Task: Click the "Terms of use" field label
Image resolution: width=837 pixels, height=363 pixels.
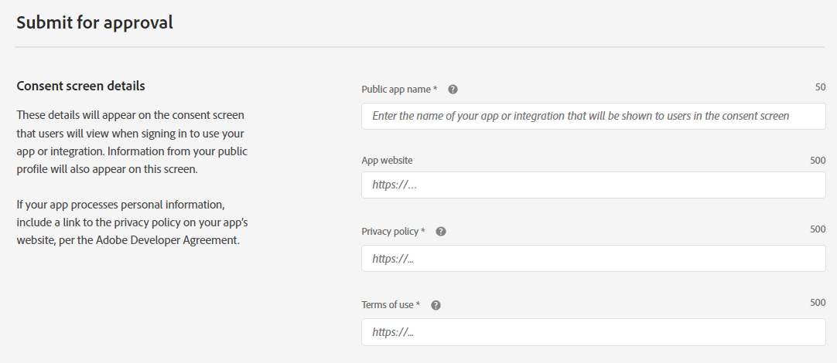Action: (x=390, y=305)
